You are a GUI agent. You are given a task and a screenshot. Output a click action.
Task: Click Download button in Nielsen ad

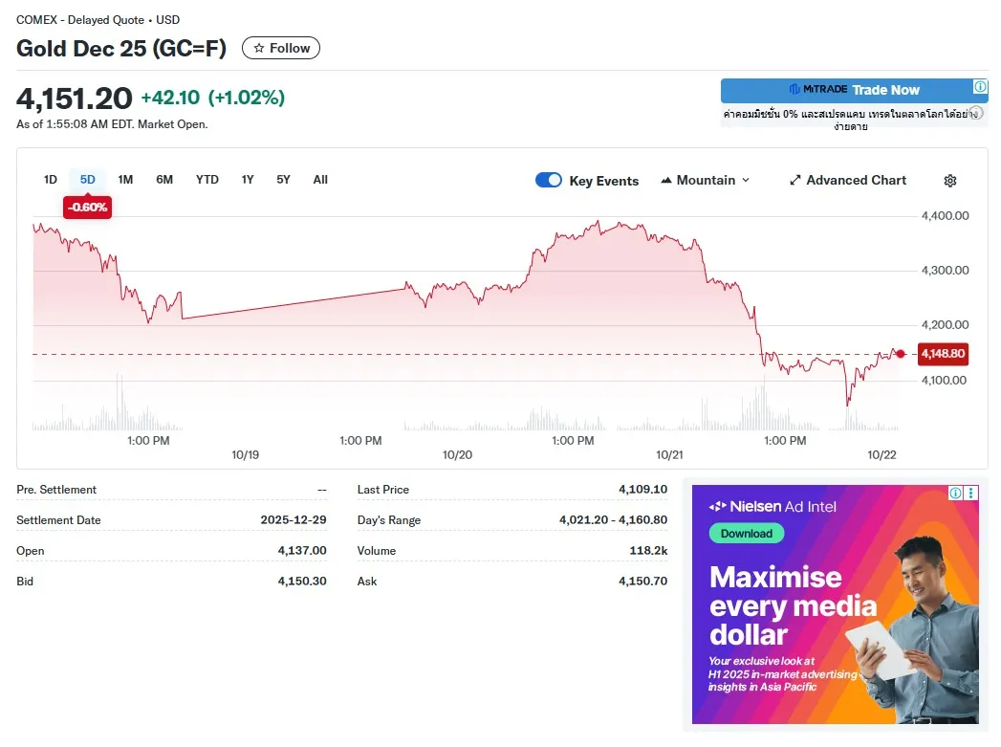tap(746, 534)
